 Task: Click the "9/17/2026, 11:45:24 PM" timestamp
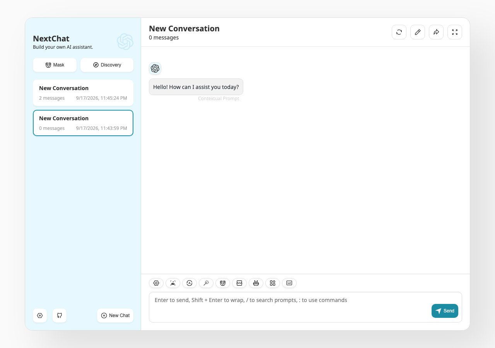[102, 98]
